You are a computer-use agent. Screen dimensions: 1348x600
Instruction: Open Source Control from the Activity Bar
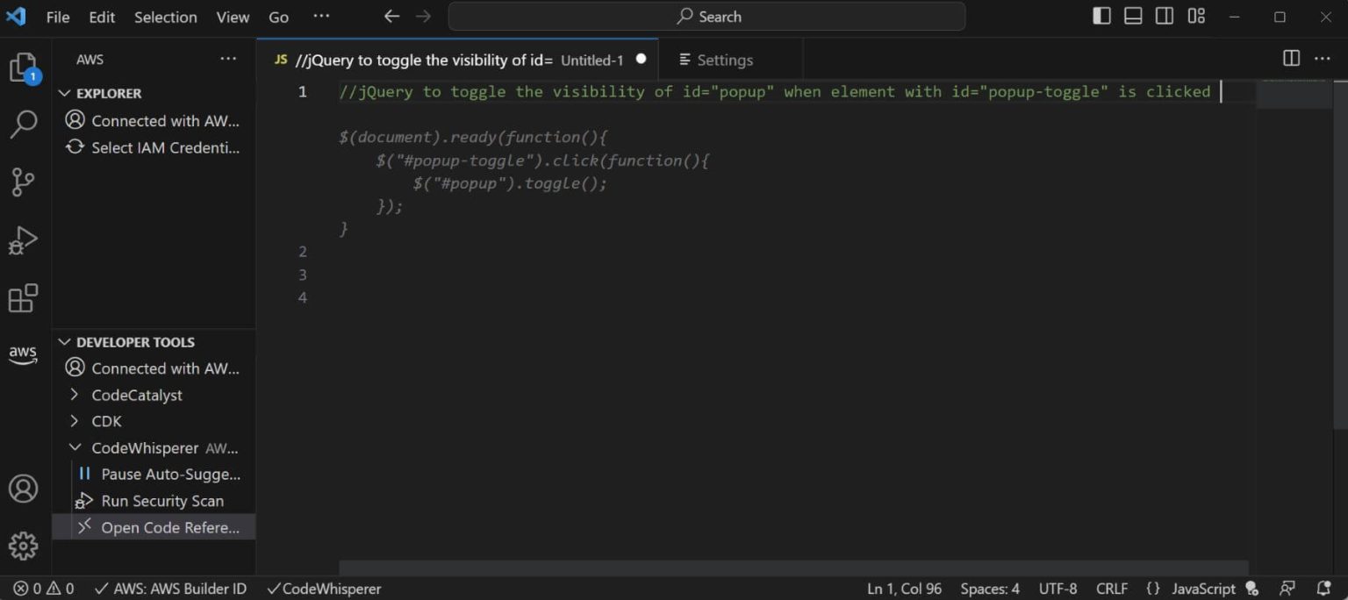pos(22,182)
